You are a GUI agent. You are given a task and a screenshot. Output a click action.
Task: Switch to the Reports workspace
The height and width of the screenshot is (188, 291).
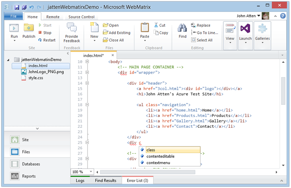pos(37,176)
